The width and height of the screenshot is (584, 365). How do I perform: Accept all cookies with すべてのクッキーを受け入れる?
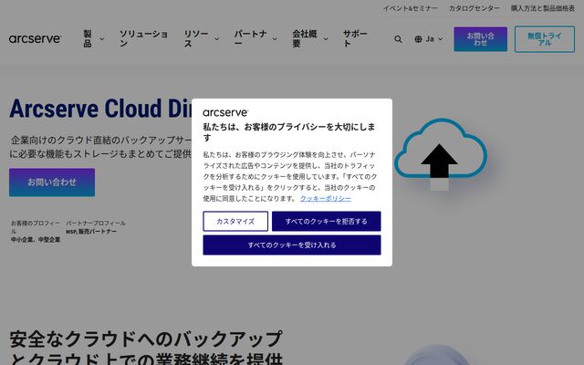(x=292, y=245)
